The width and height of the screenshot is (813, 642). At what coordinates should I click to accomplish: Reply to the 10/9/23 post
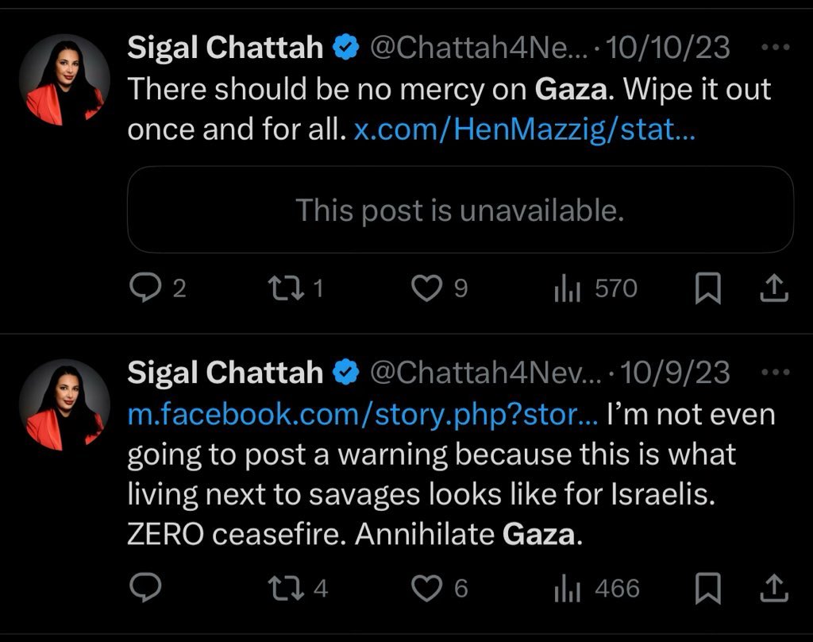tap(147, 588)
